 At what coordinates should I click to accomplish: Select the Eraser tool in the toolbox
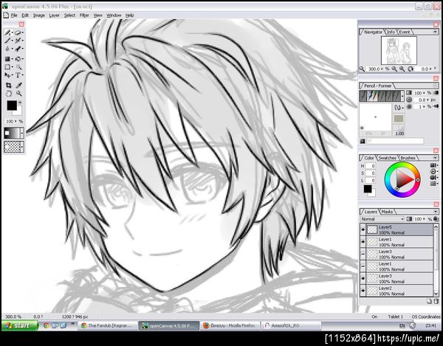point(18,32)
